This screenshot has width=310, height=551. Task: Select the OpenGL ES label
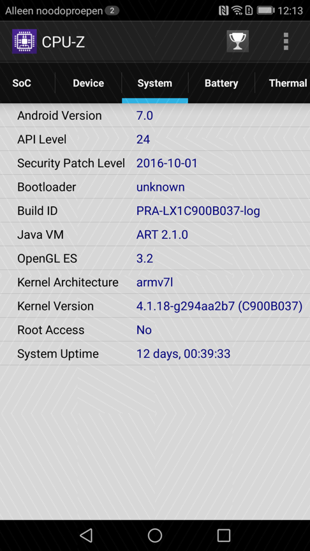point(47,259)
